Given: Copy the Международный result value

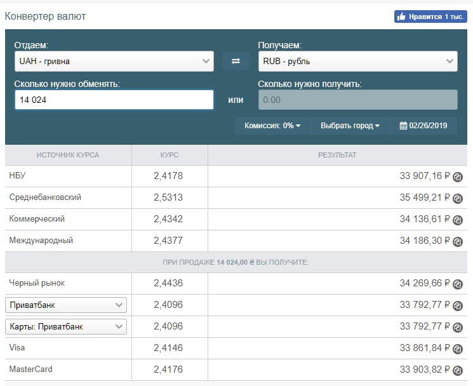Looking at the screenshot, I should 458,241.
